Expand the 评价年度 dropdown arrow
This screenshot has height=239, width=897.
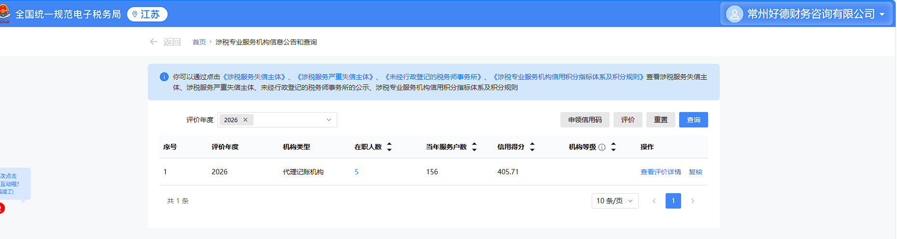point(329,120)
